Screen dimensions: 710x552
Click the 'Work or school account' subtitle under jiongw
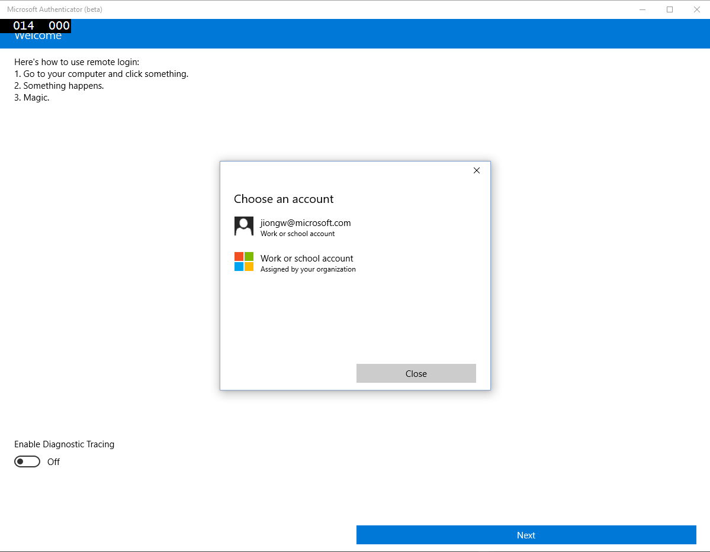(297, 234)
